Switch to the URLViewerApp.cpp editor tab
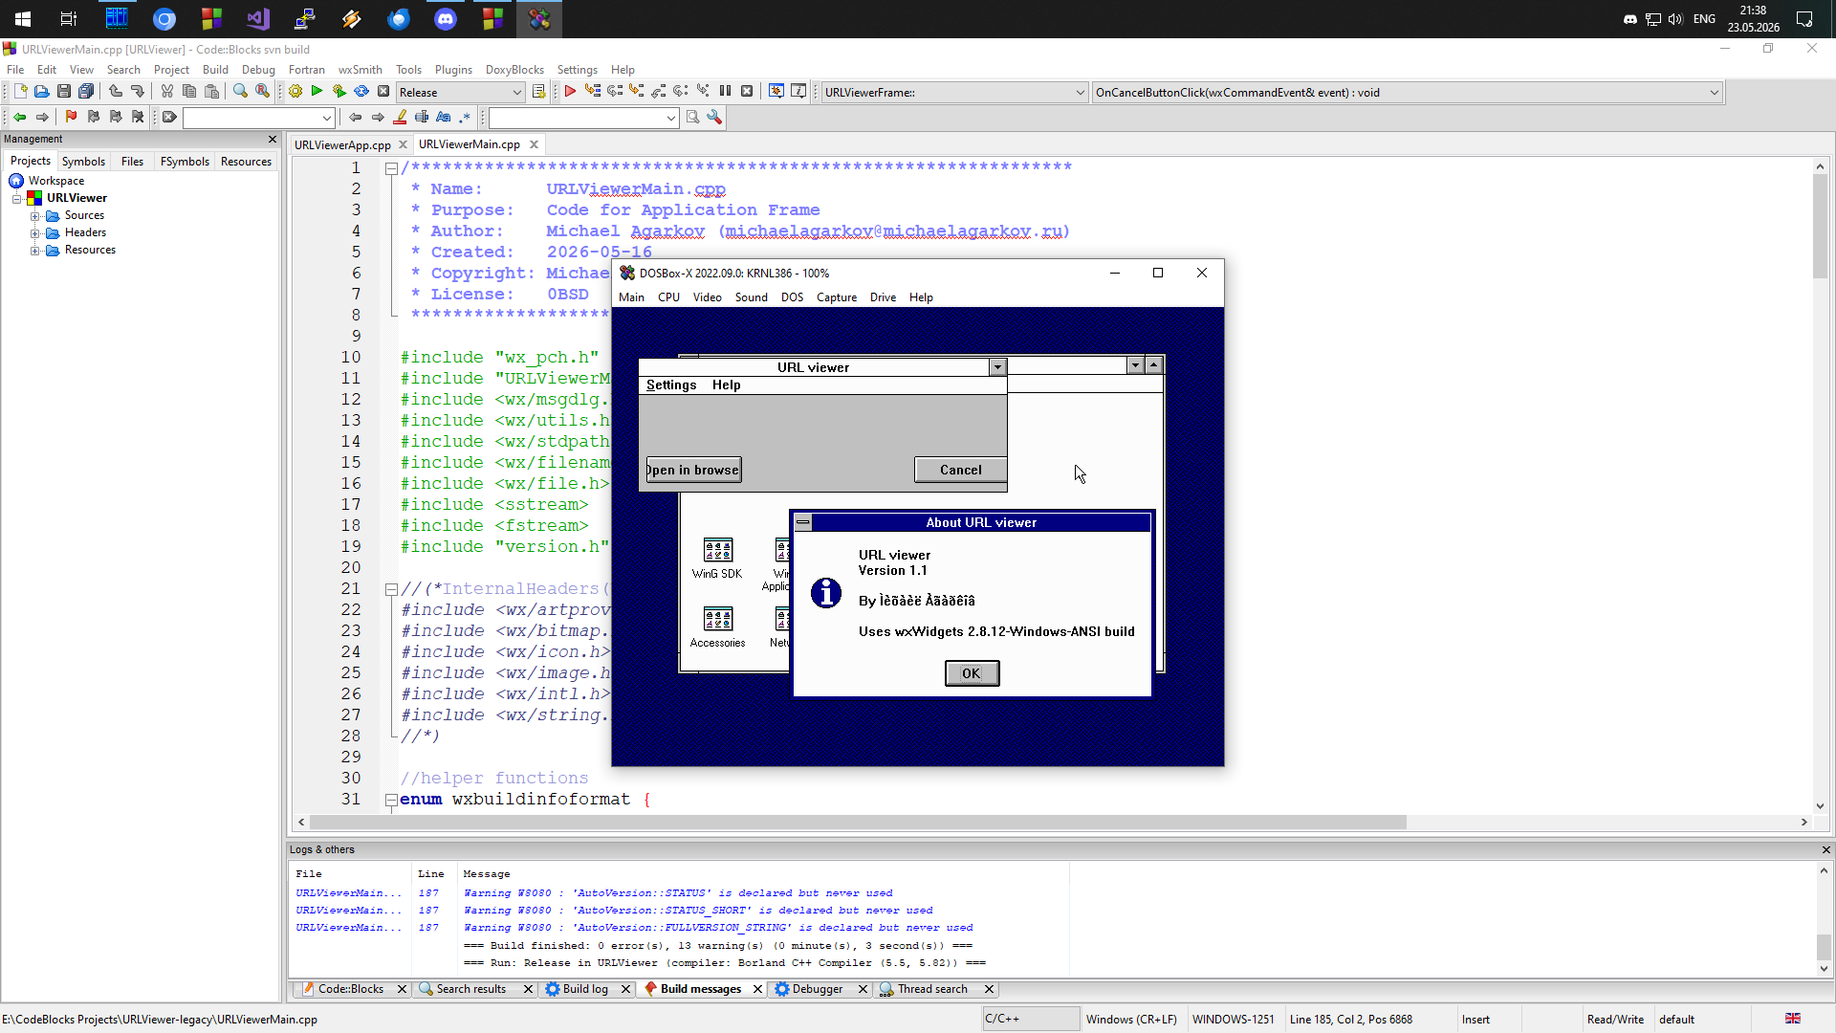The width and height of the screenshot is (1836, 1033). click(x=342, y=144)
